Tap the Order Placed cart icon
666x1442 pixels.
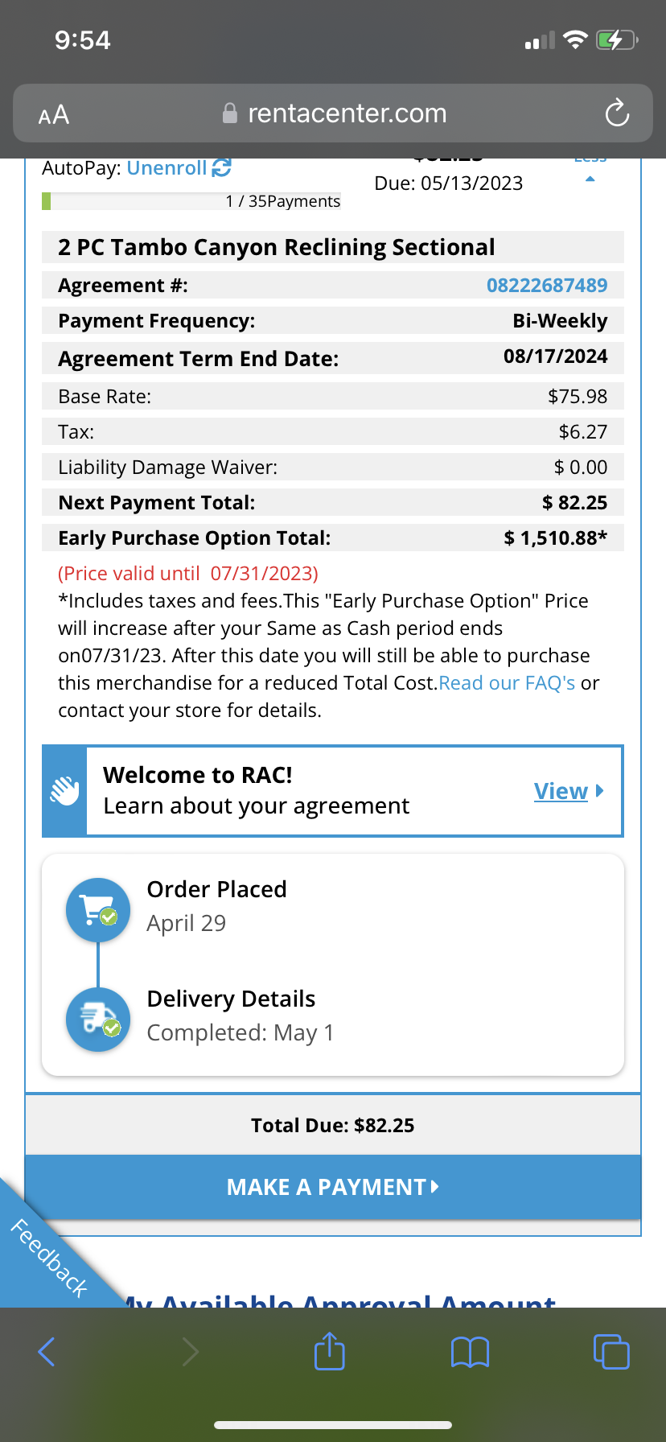[98, 910]
